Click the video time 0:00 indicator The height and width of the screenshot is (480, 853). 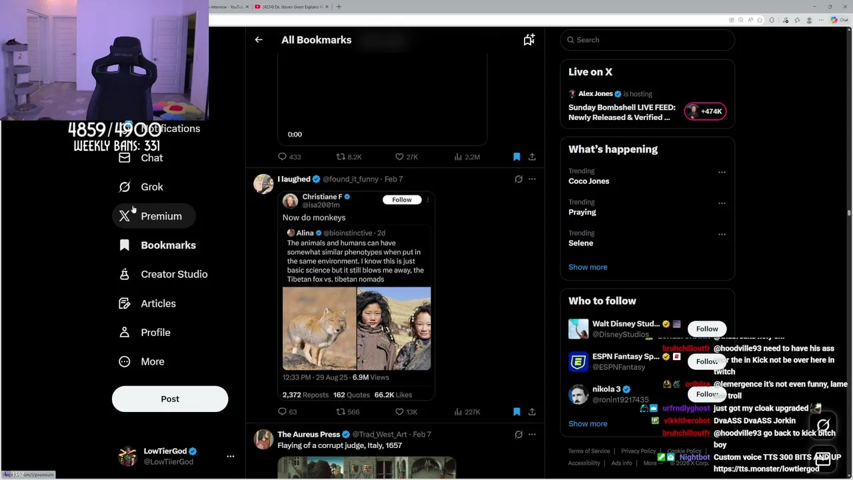click(x=295, y=135)
